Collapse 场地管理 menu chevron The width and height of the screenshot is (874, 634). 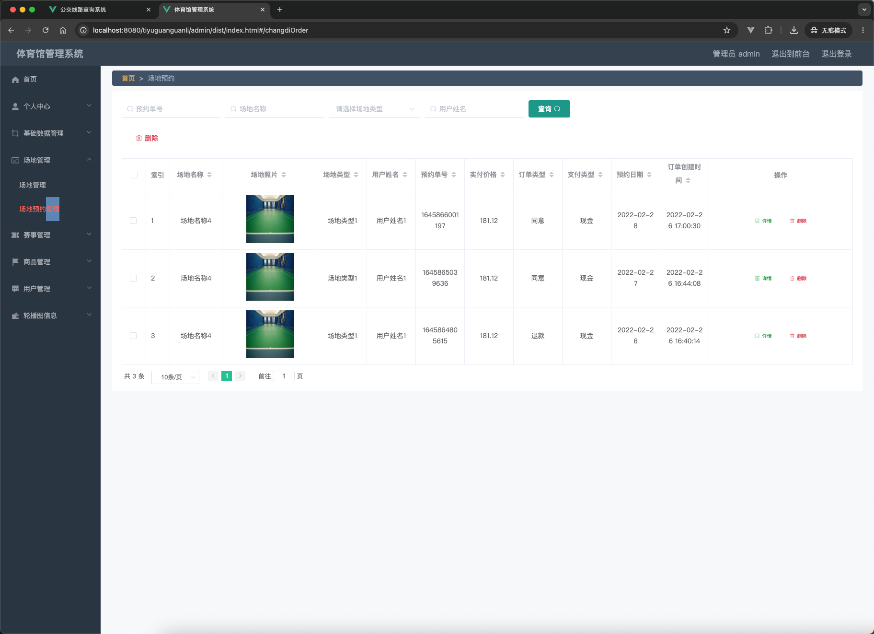point(89,160)
